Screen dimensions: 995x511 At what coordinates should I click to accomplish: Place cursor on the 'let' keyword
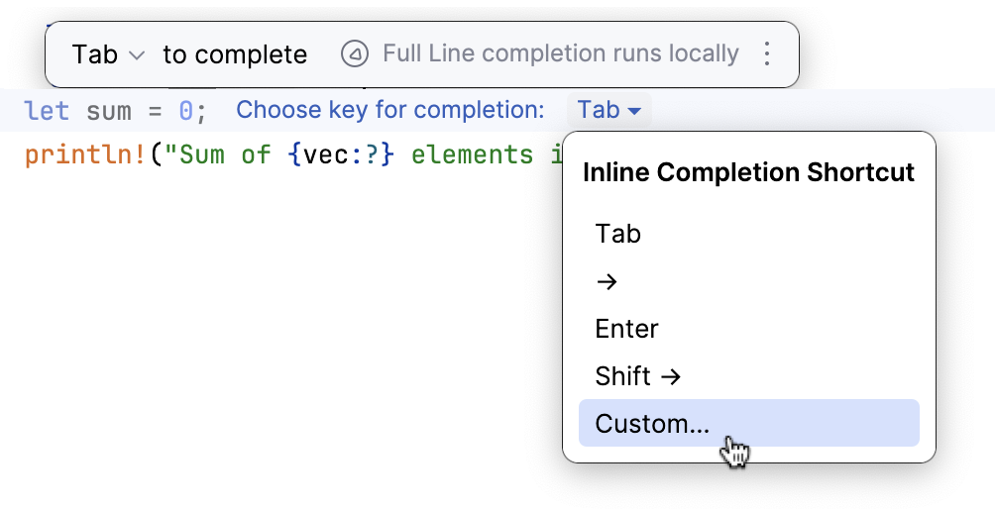click(47, 111)
